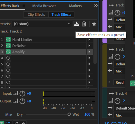Open the DeNoise slot arrow menu
The width and height of the screenshot is (135, 124).
coord(89,46)
